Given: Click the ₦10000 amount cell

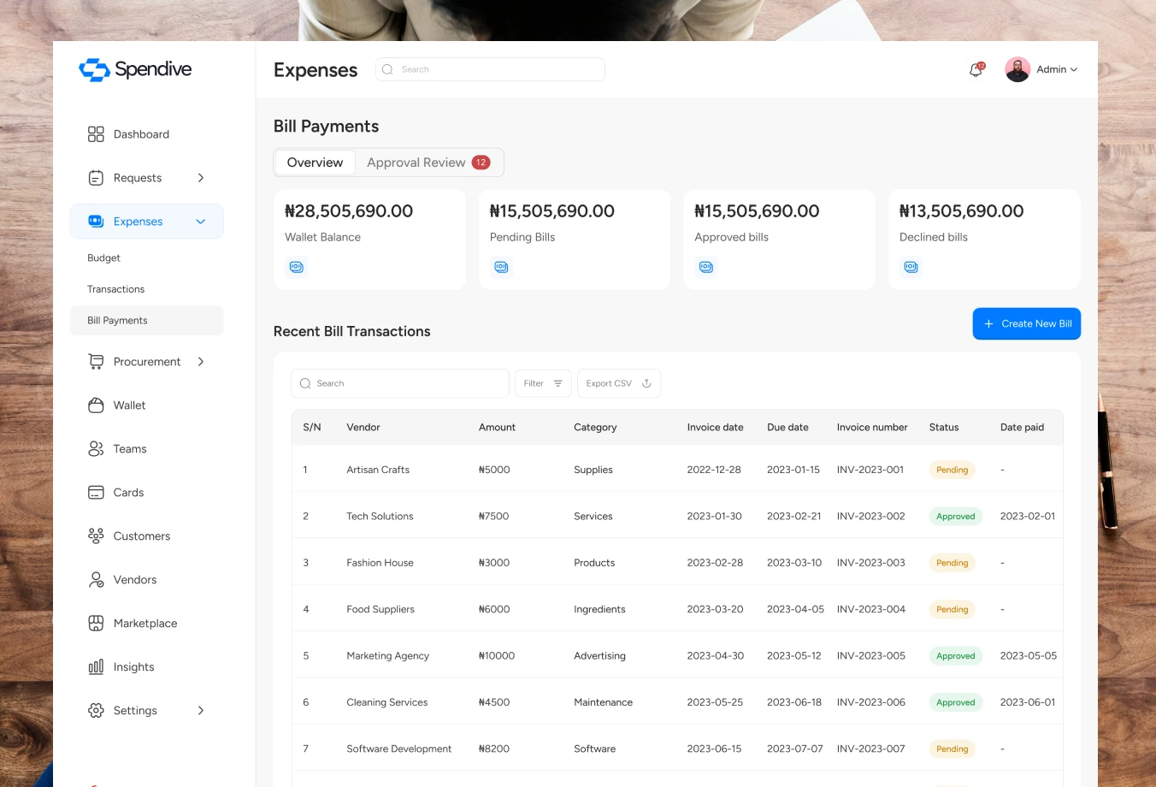Looking at the screenshot, I should click(x=497, y=656).
